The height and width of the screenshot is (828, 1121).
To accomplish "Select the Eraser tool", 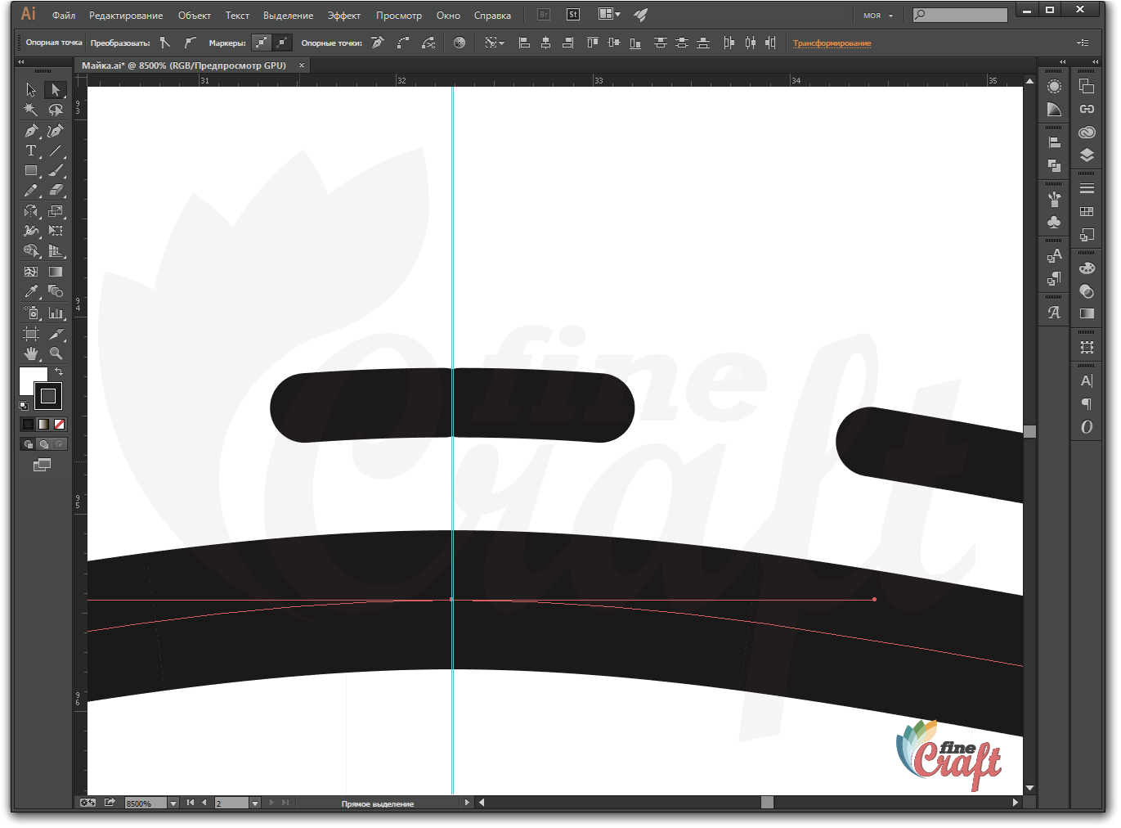I will 56,191.
